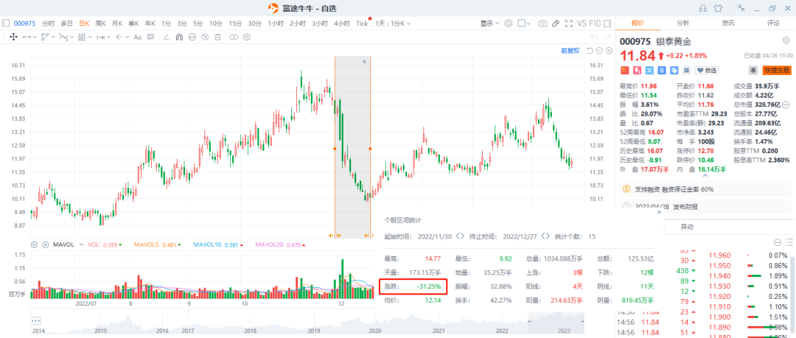Zoom in chart with plus icon
Screen dimensions: 796x338
(x=610, y=51)
